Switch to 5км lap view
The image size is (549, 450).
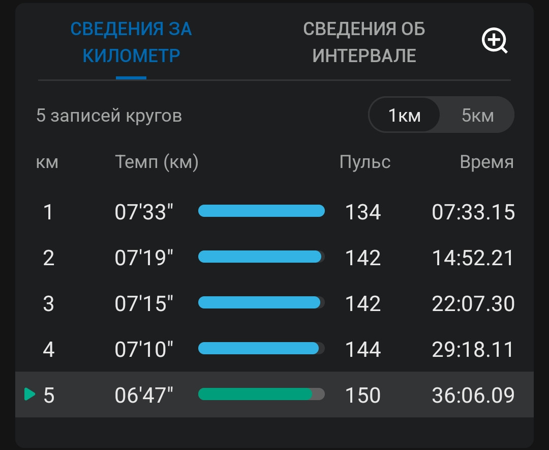click(477, 115)
